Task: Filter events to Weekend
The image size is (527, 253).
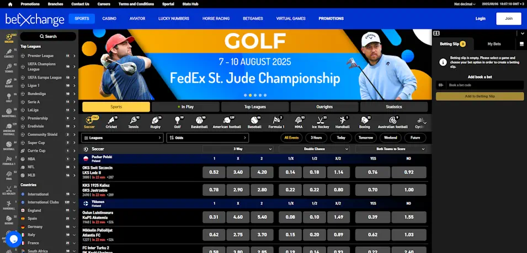Action: [x=391, y=137]
